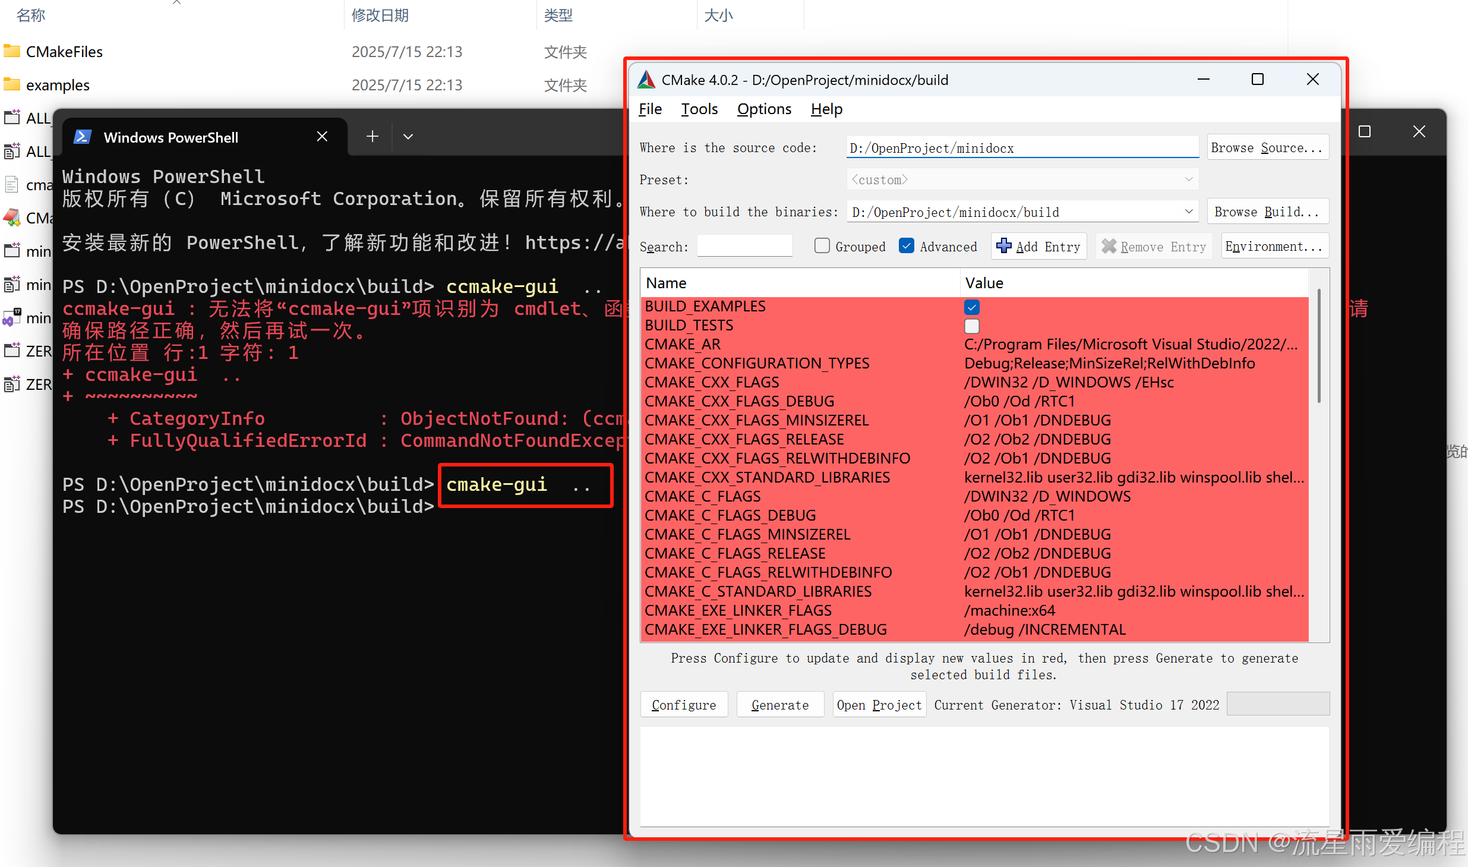This screenshot has height=867, width=1468.
Task: Select the CMAKE_CXX_FLAGS_RELEASE row
Action: coord(975,440)
